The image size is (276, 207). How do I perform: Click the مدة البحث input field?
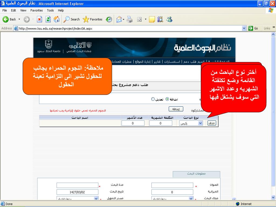(77, 185)
